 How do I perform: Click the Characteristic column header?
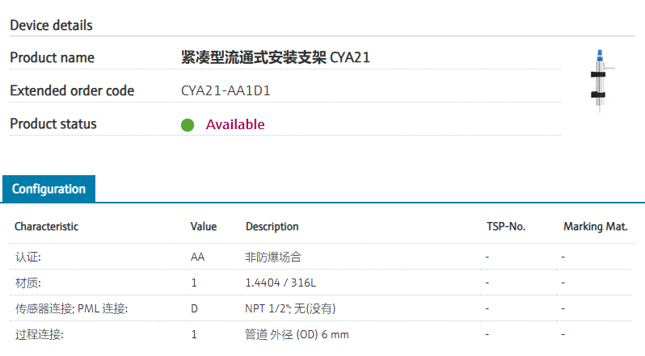pos(47,226)
